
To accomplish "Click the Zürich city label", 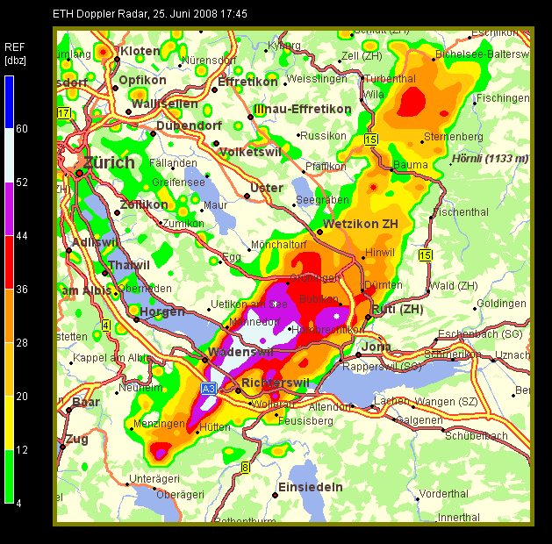I will 109,162.
